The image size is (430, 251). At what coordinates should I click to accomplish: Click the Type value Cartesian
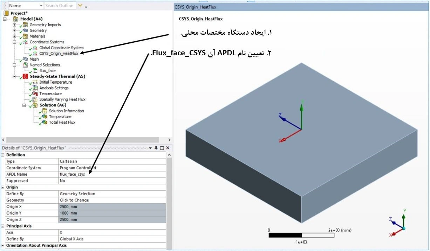click(x=112, y=161)
